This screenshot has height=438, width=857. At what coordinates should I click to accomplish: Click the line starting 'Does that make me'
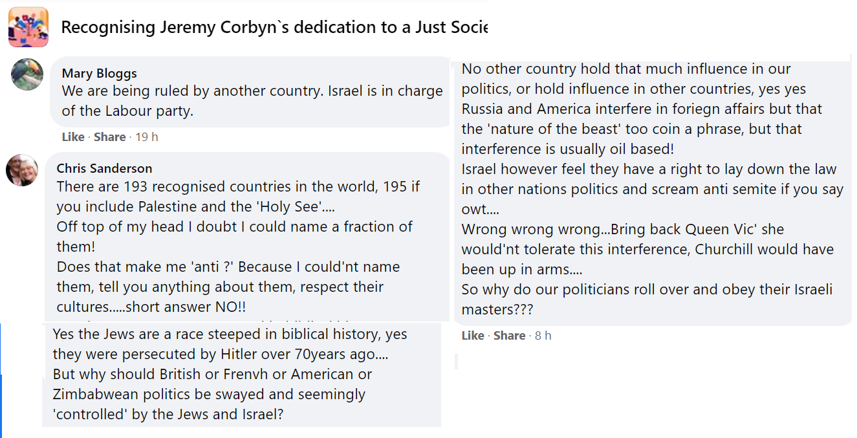coord(228,267)
